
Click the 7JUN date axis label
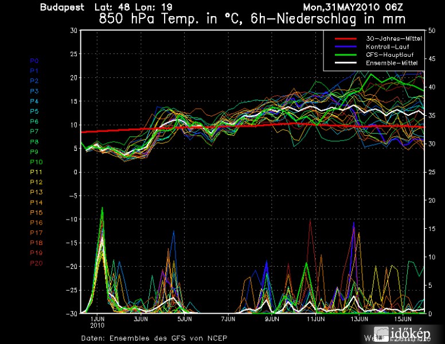pyautogui.click(x=228, y=318)
